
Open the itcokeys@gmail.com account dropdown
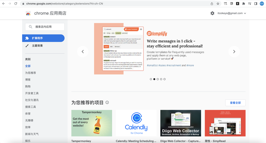tap(232, 13)
